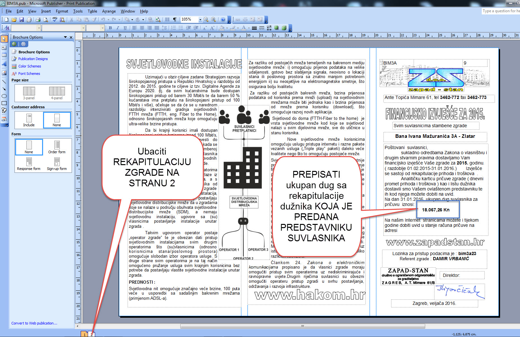Open Design Gallery Object tool

click(4, 119)
